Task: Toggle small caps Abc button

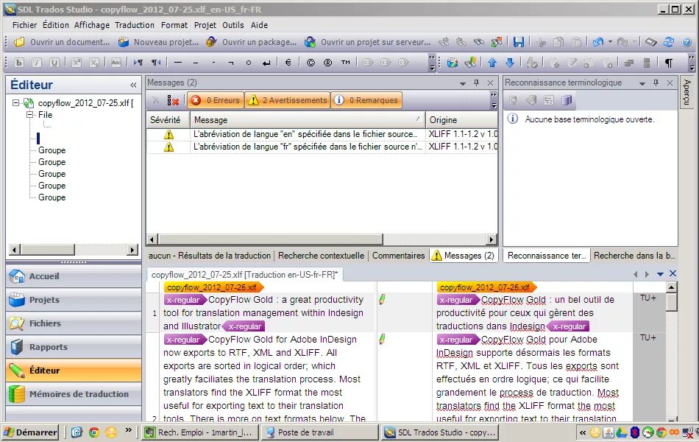Action: pyautogui.click(x=116, y=63)
